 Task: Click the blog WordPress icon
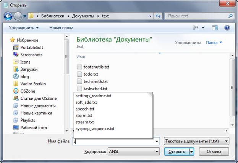pyautogui.click(x=16, y=77)
